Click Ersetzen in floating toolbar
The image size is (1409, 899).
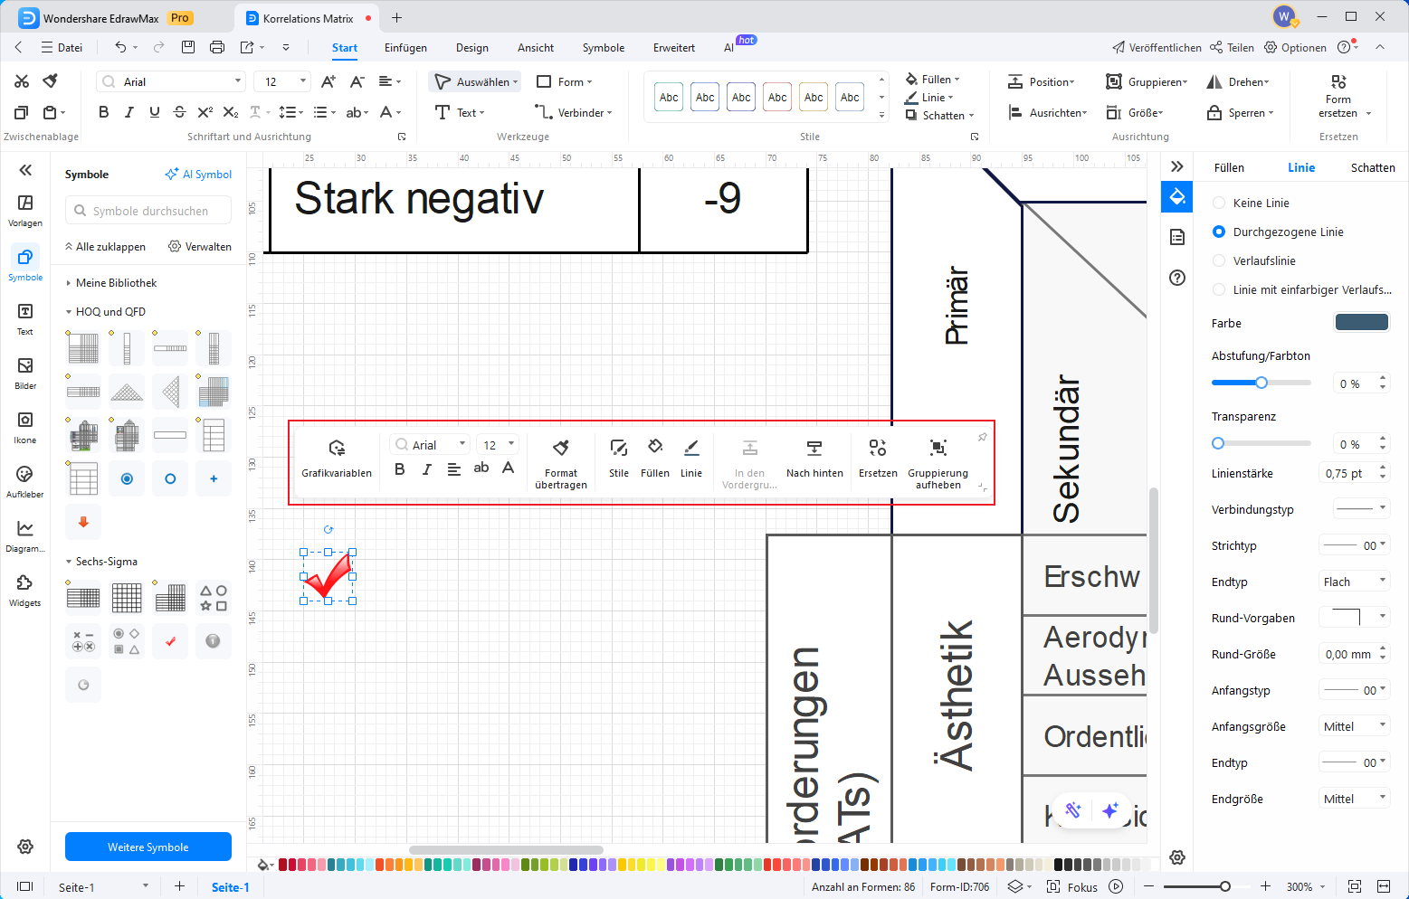tap(878, 458)
